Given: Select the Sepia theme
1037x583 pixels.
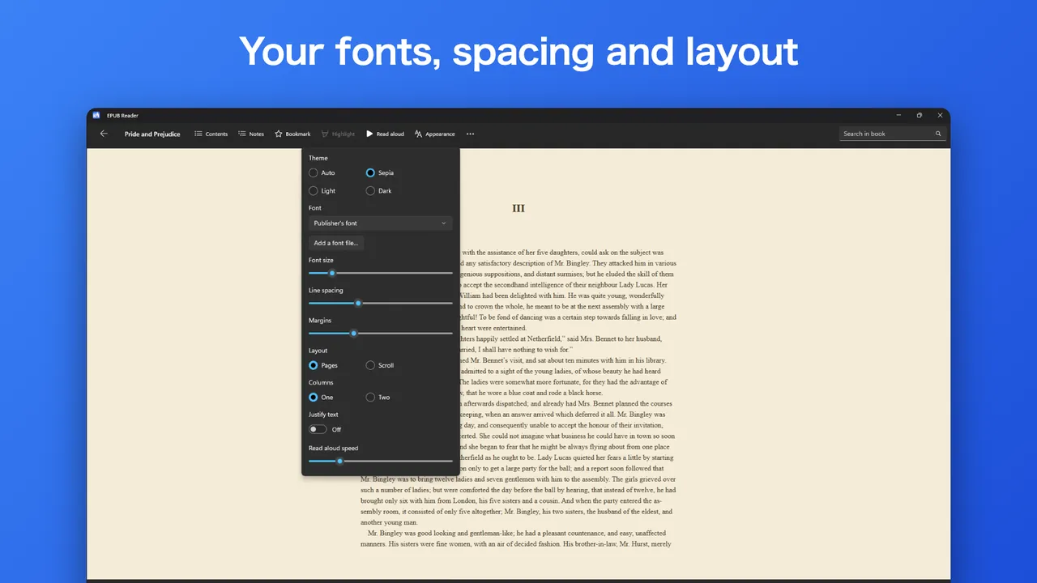Looking at the screenshot, I should [379, 172].
